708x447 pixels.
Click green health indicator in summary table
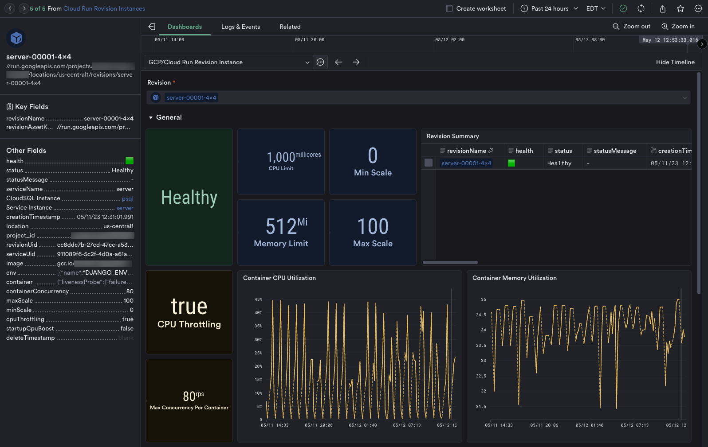(x=511, y=163)
